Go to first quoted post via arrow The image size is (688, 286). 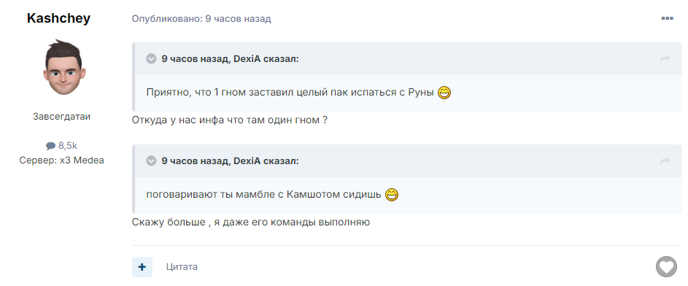665,59
